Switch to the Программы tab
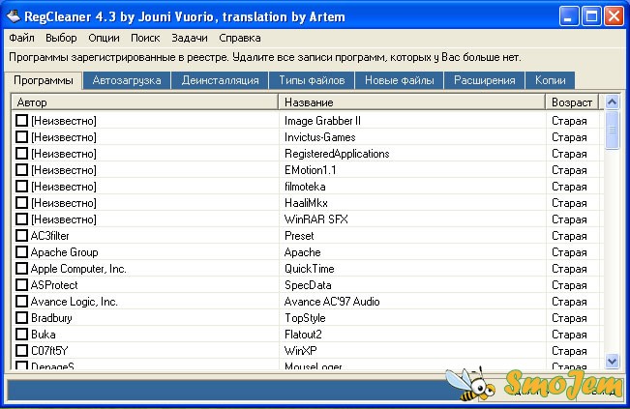This screenshot has height=409, width=630. point(44,80)
